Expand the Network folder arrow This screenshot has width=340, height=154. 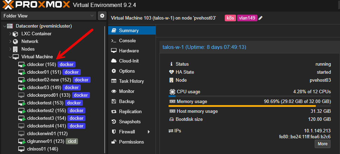tap(10, 42)
